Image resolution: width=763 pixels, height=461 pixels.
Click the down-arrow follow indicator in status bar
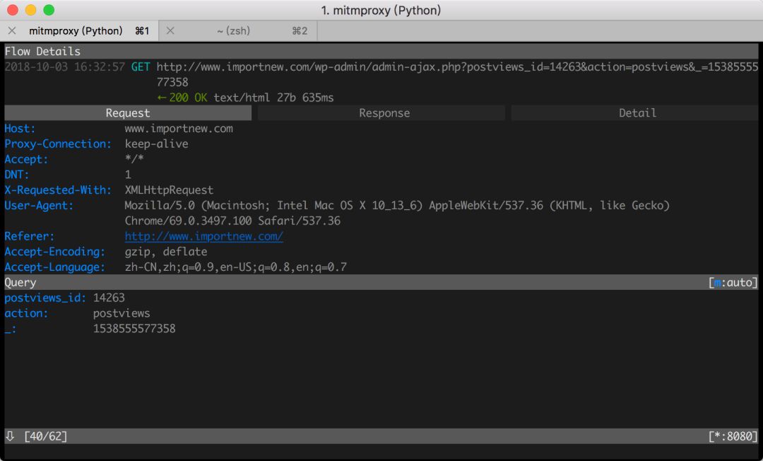pyautogui.click(x=10, y=436)
